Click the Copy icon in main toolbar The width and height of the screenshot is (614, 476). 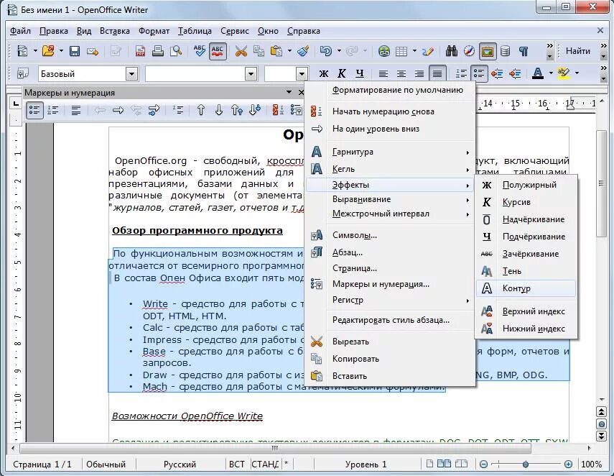click(259, 51)
